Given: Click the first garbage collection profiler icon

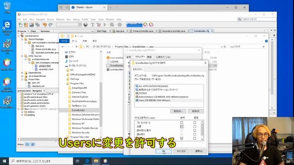Looking at the screenshot, I should point(146,24).
